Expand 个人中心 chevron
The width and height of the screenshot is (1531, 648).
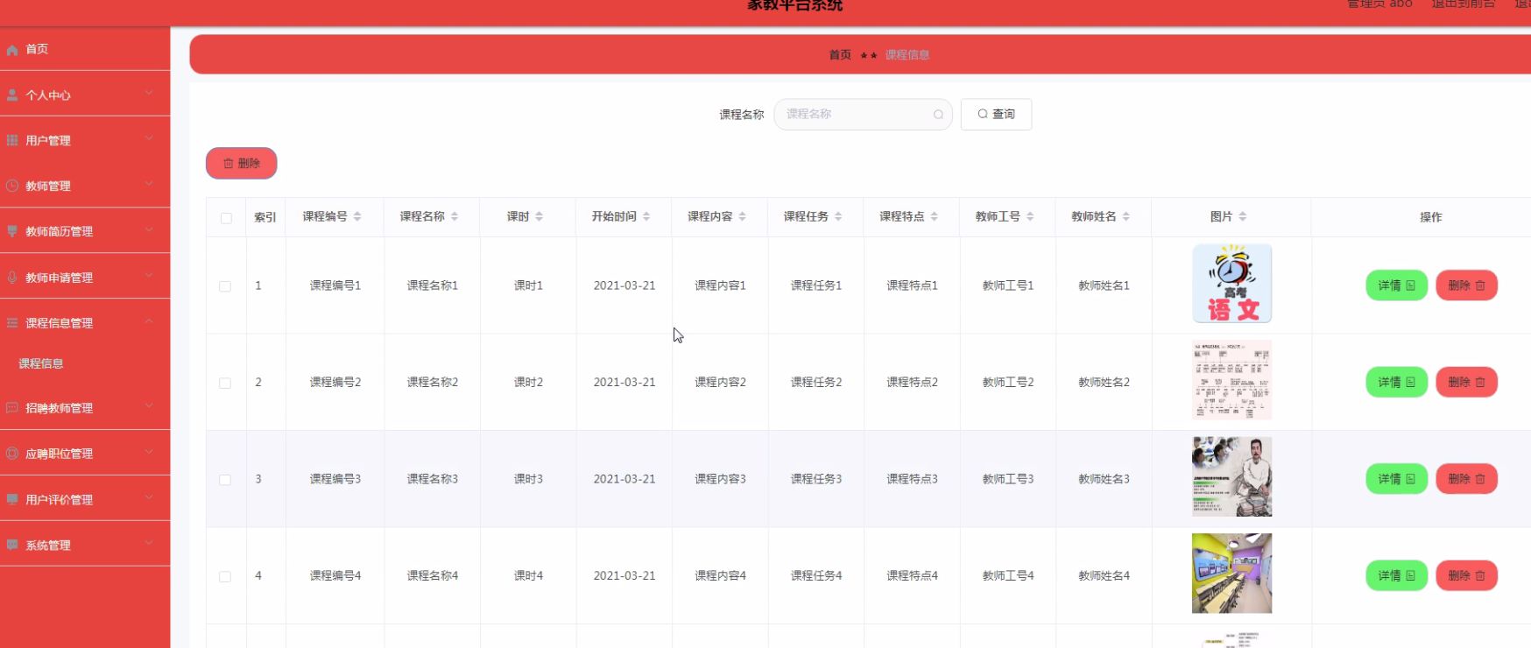pos(149,93)
